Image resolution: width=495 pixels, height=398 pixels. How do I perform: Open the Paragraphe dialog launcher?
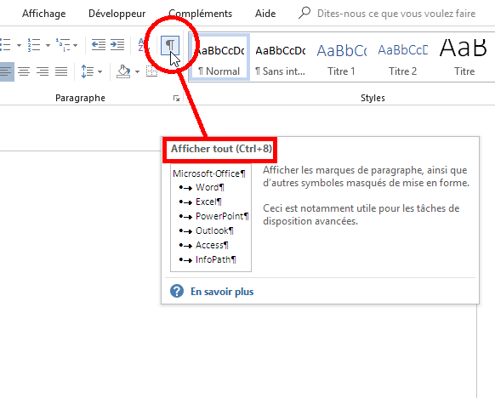point(176,99)
